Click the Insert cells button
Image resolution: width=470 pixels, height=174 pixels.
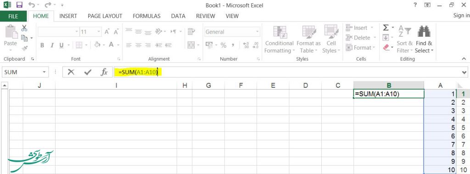click(x=359, y=28)
